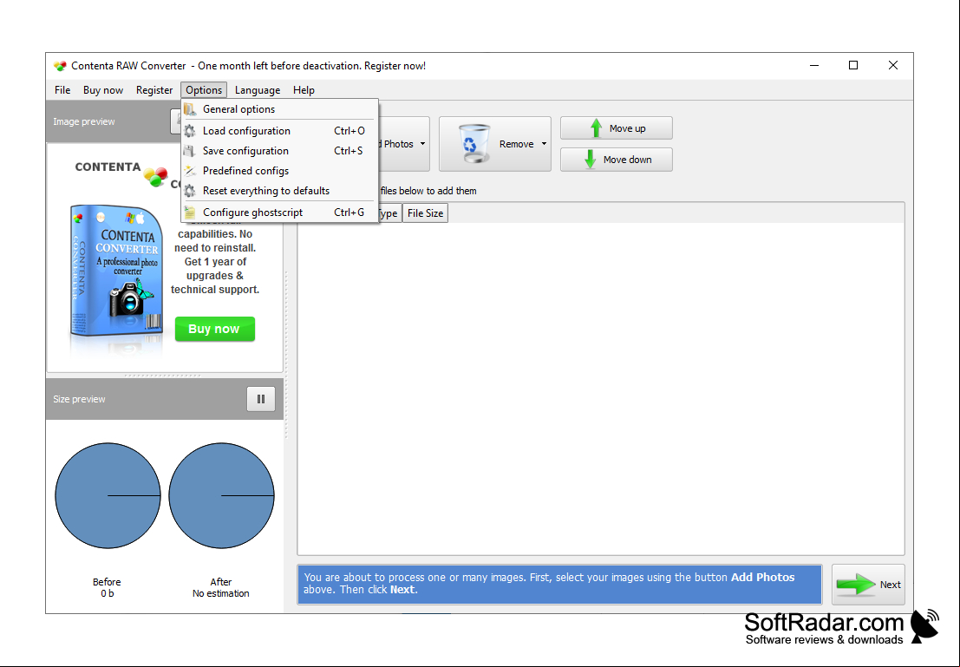Image resolution: width=960 pixels, height=667 pixels.
Task: Pause the Size preview with the pause icon
Action: [261, 399]
